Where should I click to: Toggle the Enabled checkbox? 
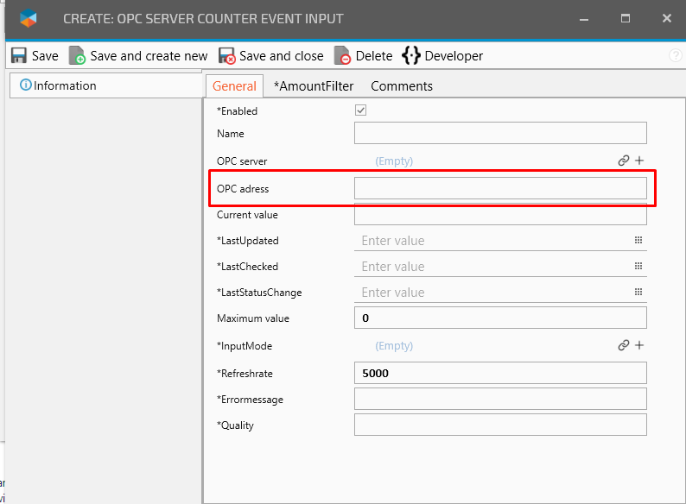click(361, 110)
